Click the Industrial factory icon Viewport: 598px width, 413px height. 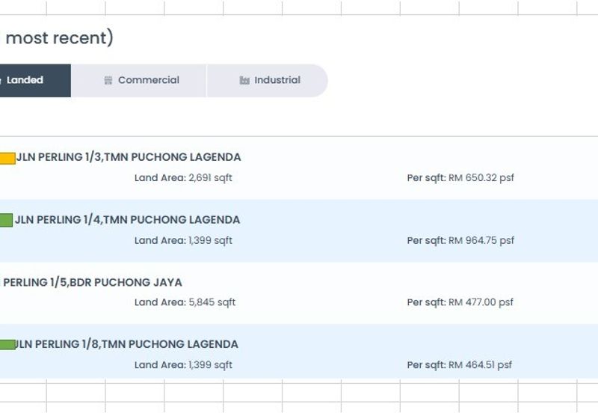(x=244, y=81)
